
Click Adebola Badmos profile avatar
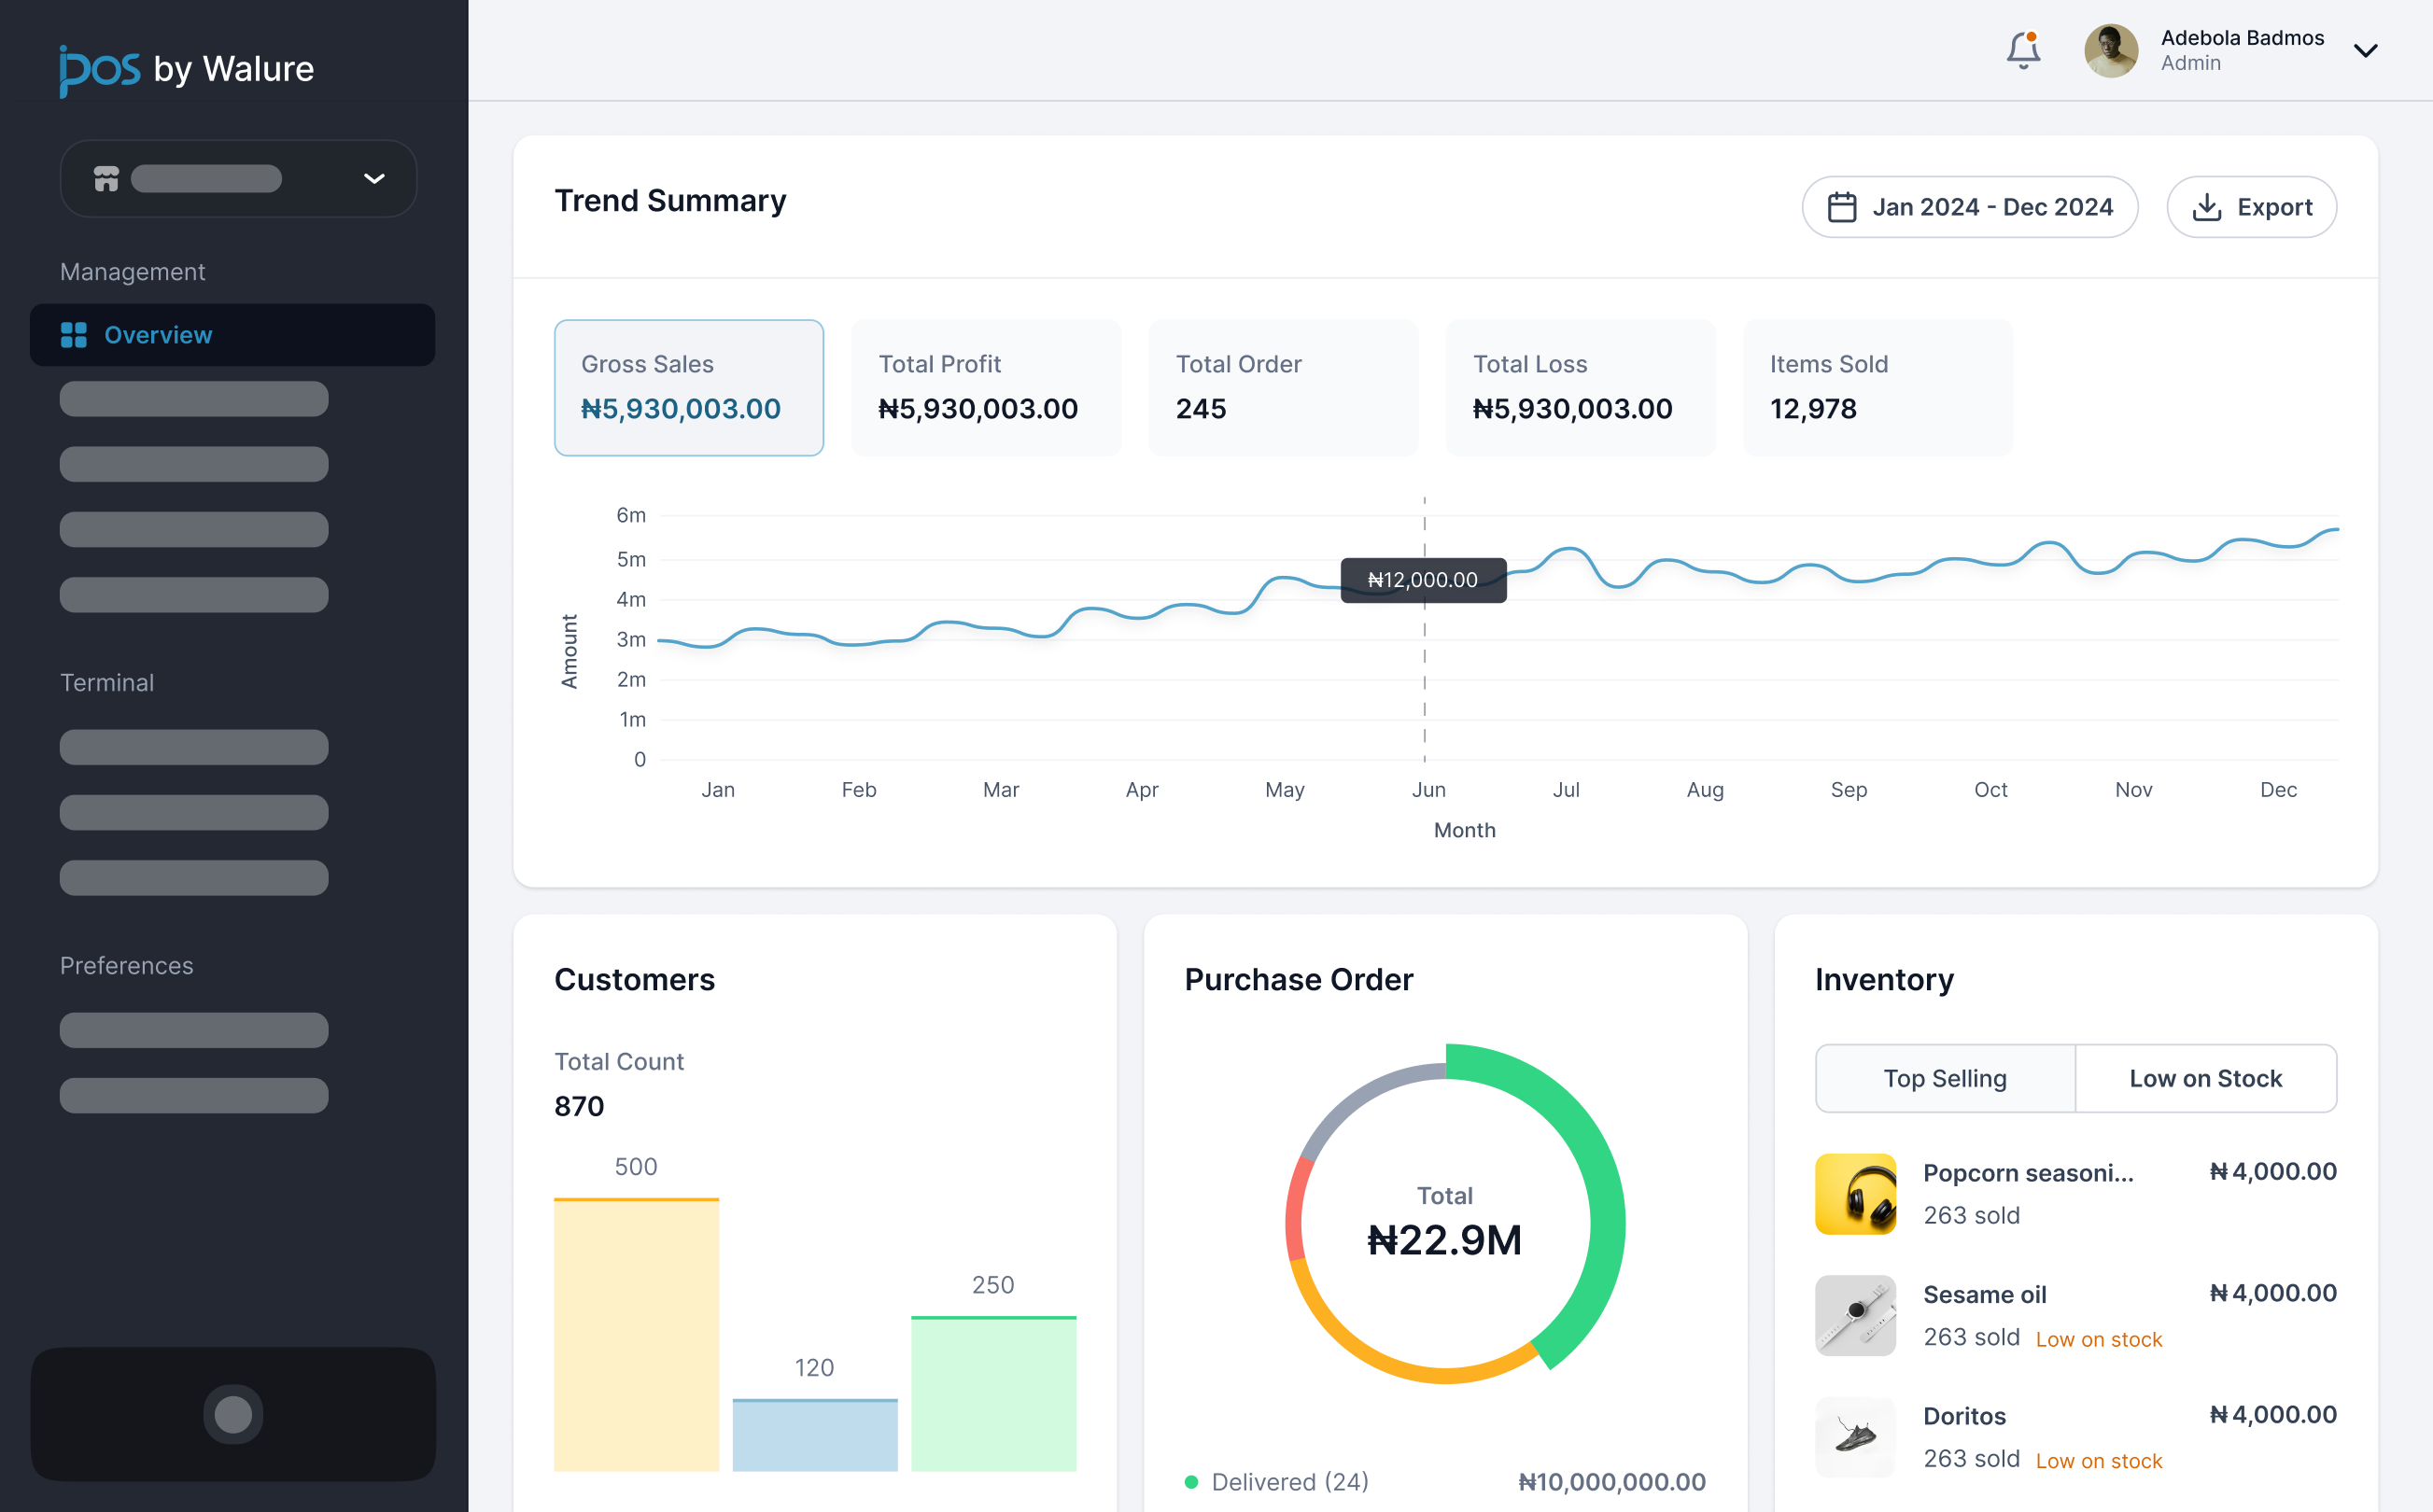click(2110, 50)
